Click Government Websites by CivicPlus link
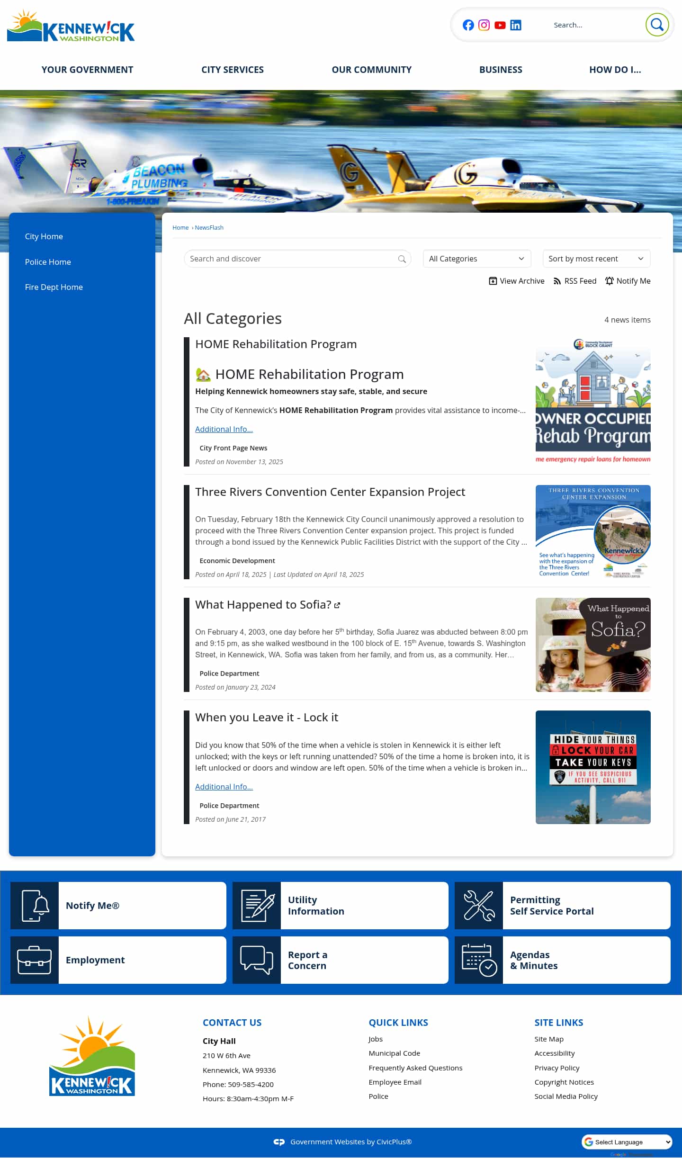 (351, 1142)
